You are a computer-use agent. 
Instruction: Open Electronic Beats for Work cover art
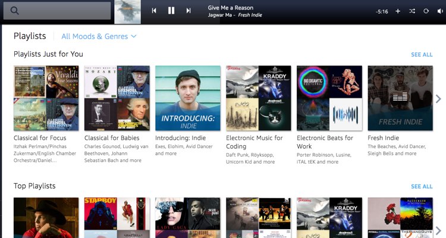[329, 98]
